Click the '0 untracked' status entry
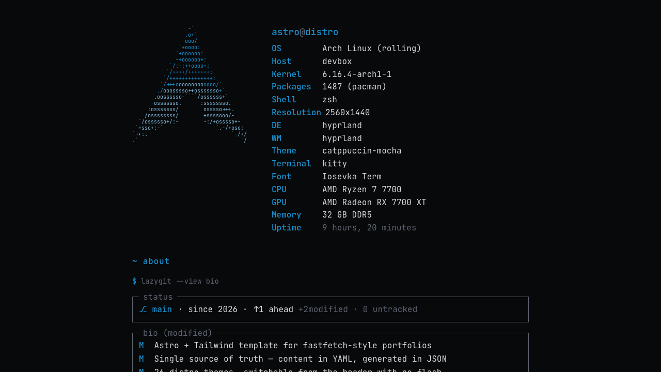Screen dimensions: 661x372 coord(390,309)
